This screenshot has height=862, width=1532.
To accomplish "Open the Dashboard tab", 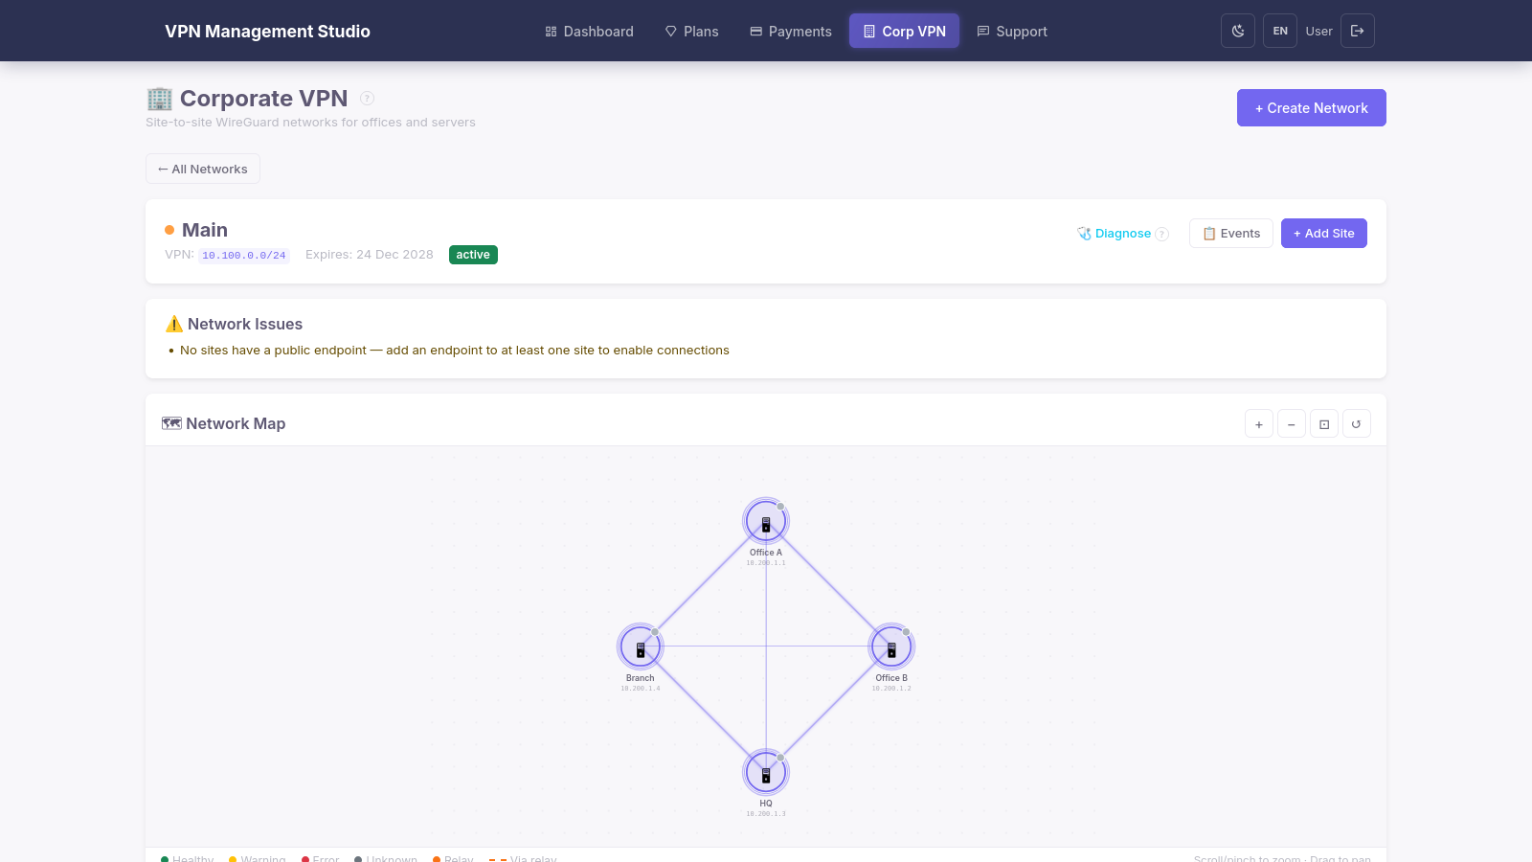I will pos(589,32).
